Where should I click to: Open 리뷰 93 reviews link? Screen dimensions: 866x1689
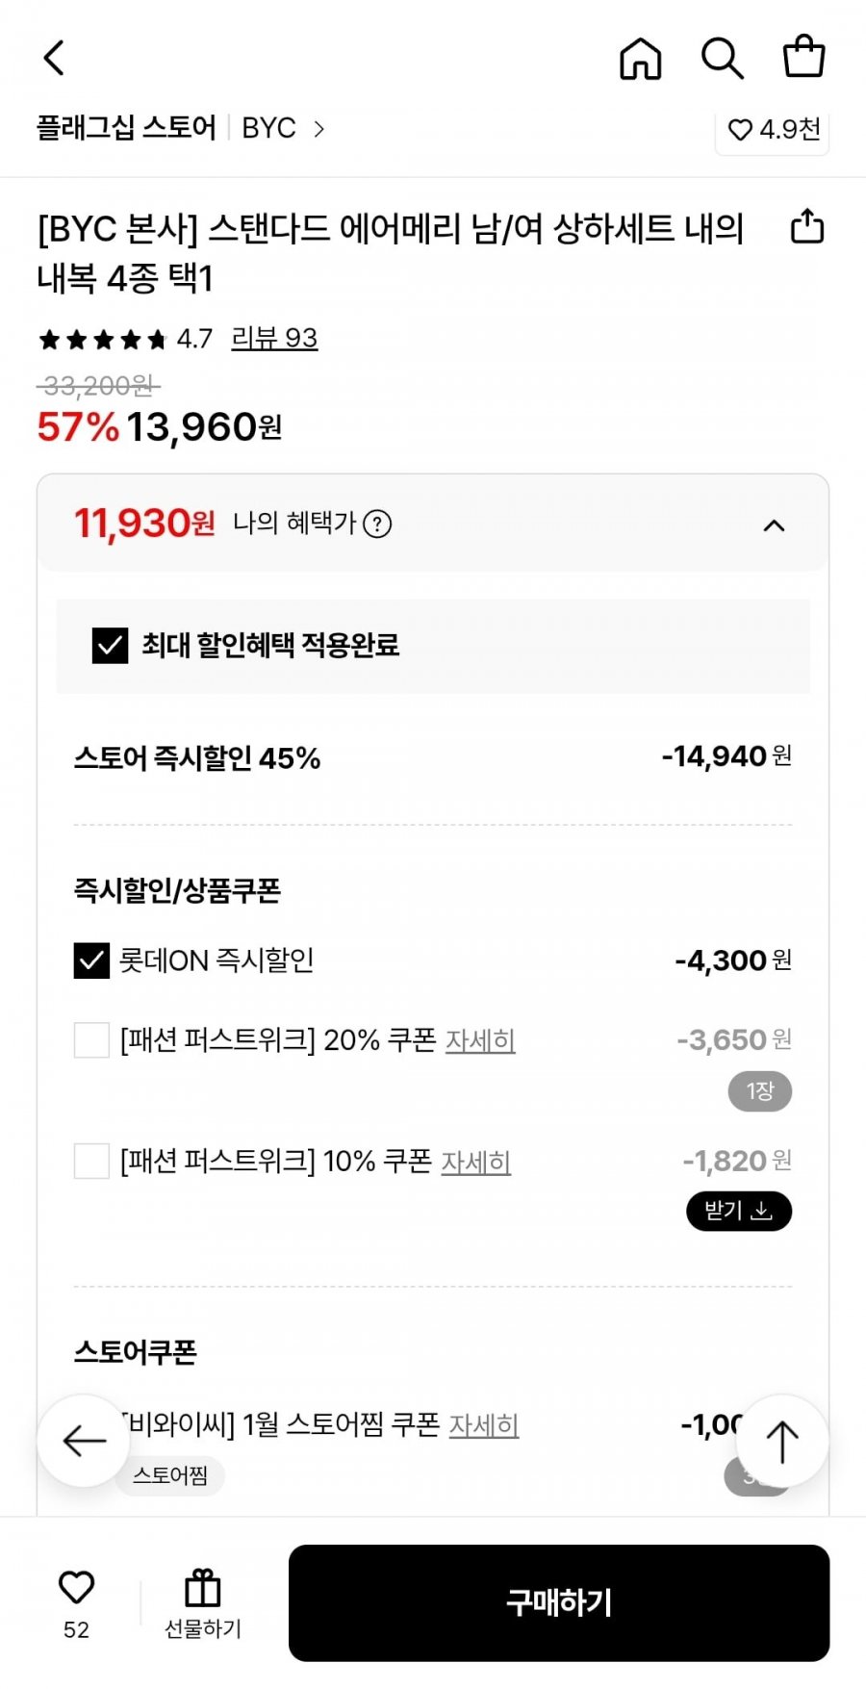pos(274,339)
